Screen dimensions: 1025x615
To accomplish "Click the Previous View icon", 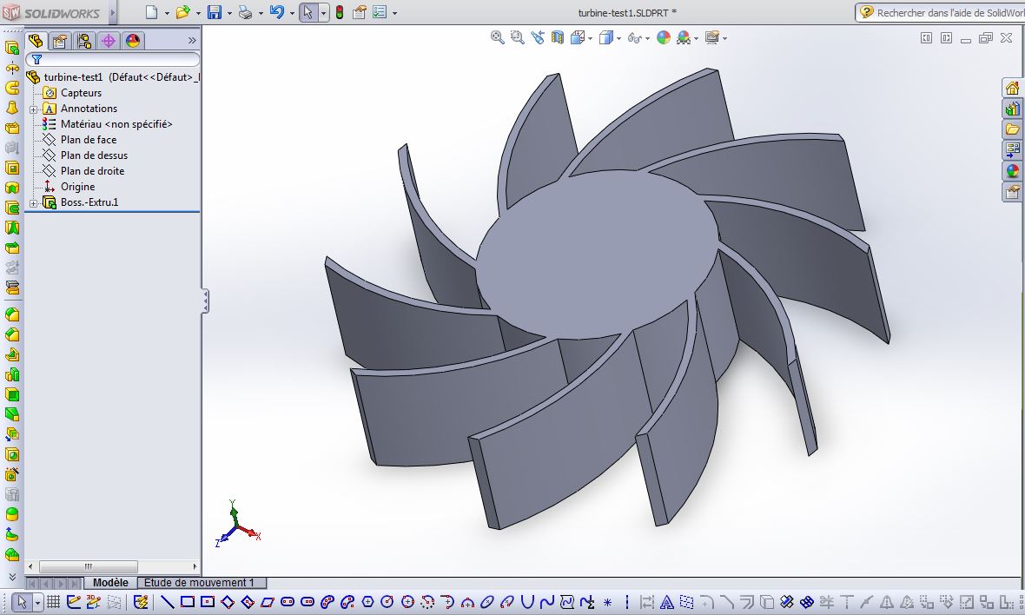I will 538,38.
